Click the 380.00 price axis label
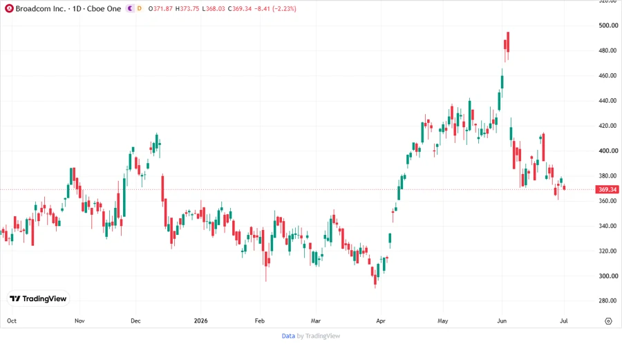This screenshot has width=622, height=344. coord(608,175)
